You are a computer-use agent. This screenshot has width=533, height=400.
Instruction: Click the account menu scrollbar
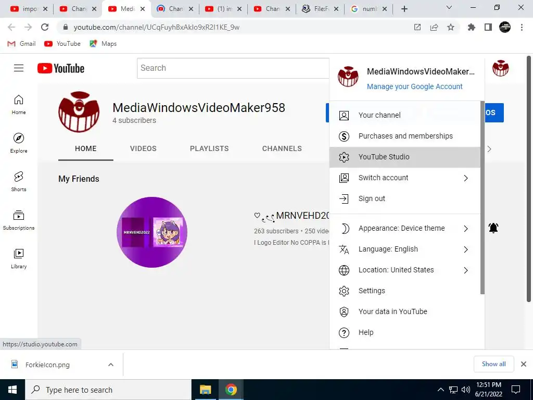(x=482, y=197)
